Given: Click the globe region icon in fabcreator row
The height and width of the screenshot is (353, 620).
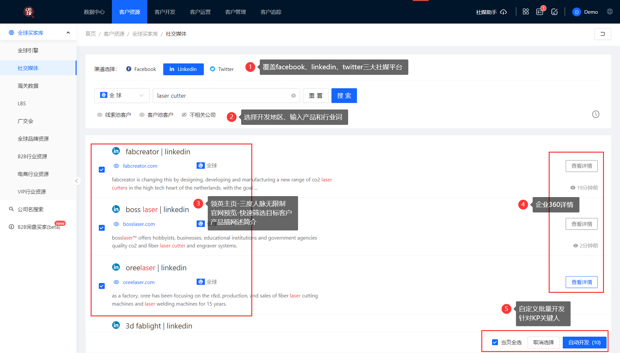Looking at the screenshot, I should coord(201,165).
